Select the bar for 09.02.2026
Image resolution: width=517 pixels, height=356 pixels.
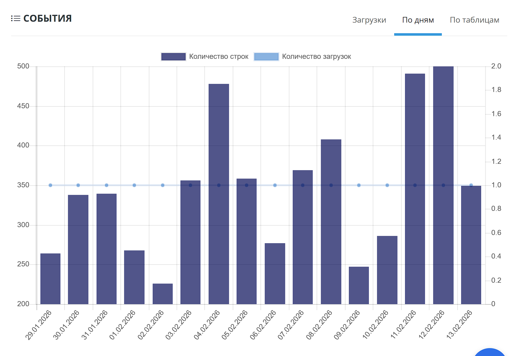[359, 285]
